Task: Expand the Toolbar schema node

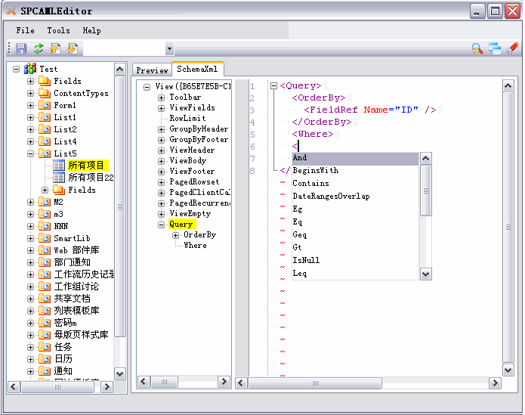Action: (x=161, y=98)
